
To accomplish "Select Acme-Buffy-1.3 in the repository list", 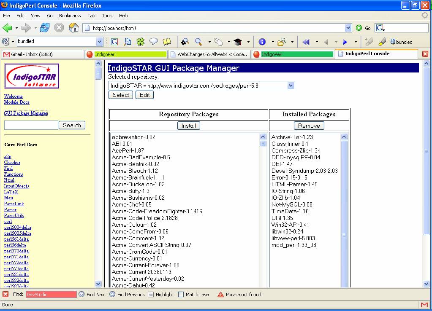I will click(130, 191).
